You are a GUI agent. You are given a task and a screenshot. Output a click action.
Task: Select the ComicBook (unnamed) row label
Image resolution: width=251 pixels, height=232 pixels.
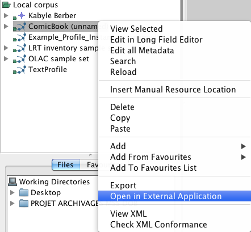64,27
